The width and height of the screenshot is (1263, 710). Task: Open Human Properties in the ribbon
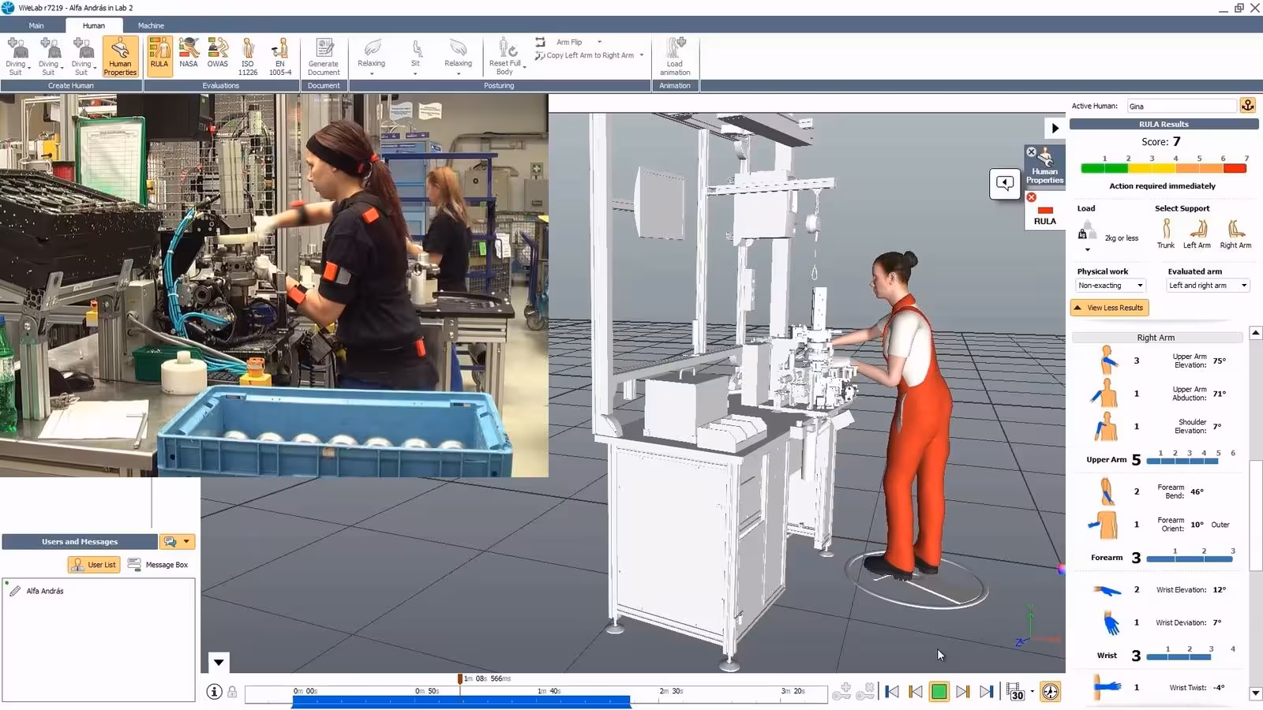tap(120, 56)
